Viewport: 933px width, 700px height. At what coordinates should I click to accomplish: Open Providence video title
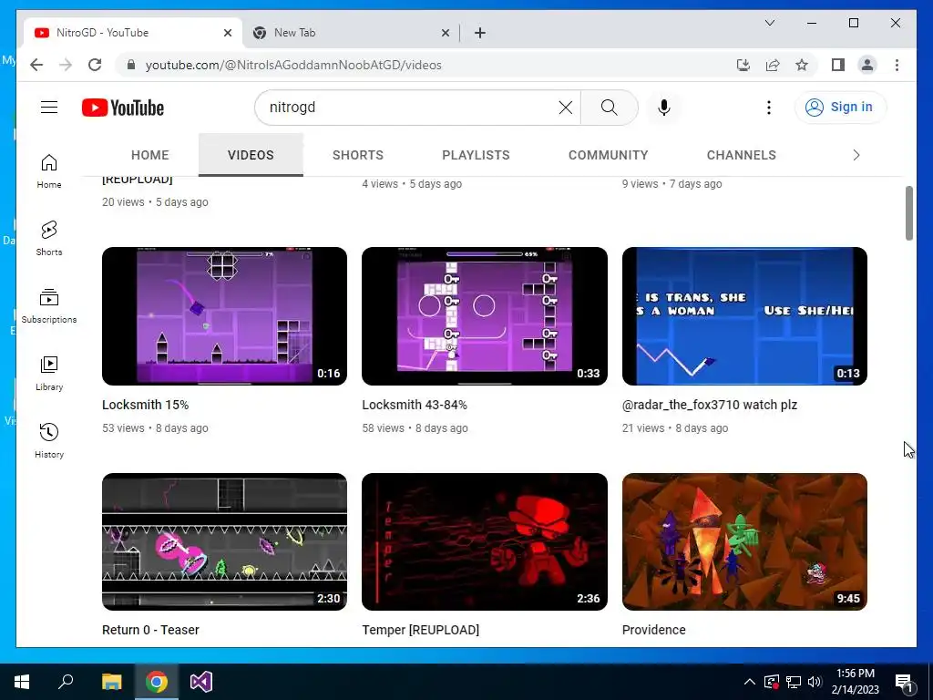tap(653, 630)
